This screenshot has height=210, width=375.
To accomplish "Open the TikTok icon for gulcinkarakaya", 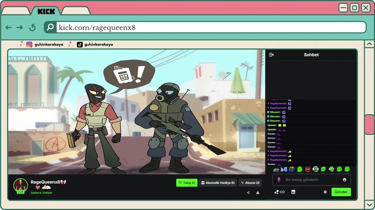I will 80,44.
